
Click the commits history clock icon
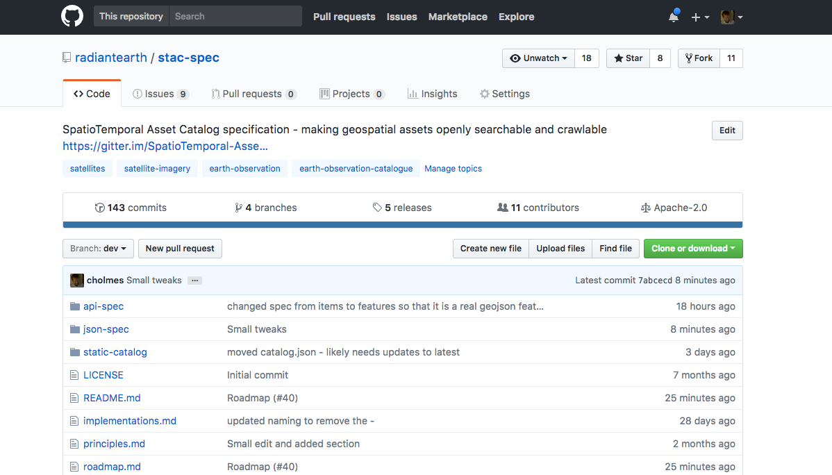[99, 208]
